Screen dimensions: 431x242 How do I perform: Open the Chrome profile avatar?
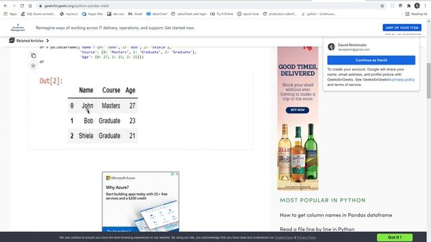[417, 6]
